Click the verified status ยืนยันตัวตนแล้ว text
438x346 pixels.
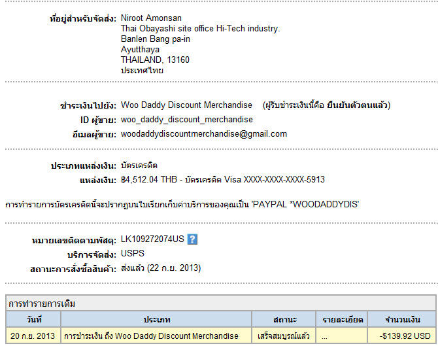357,105
